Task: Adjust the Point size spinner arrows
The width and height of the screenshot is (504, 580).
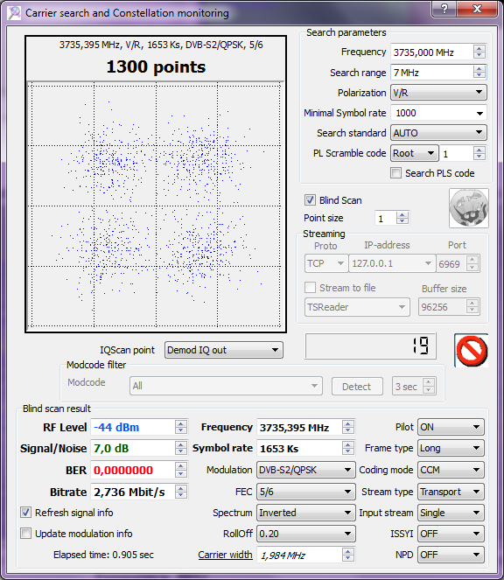Action: 402,218
